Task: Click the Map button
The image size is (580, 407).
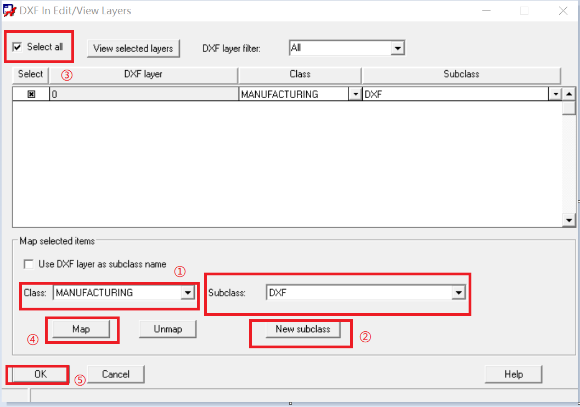Action: click(81, 329)
